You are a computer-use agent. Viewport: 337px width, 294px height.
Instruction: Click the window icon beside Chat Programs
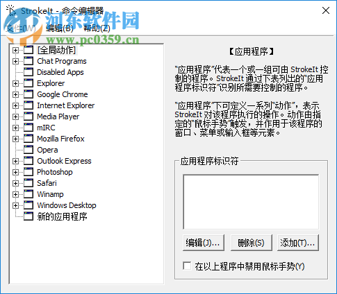28,61
